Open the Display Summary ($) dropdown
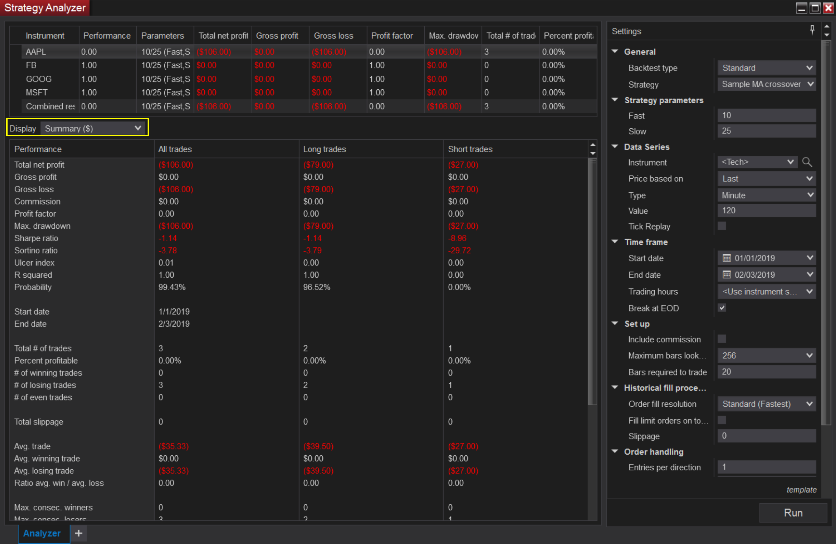This screenshot has width=836, height=544. 93,128
